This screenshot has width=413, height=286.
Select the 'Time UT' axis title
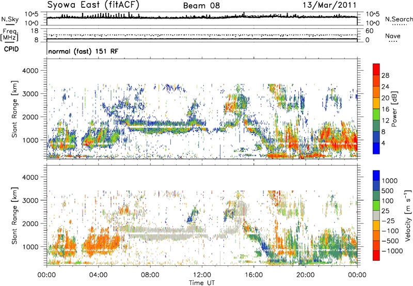pos(202,283)
